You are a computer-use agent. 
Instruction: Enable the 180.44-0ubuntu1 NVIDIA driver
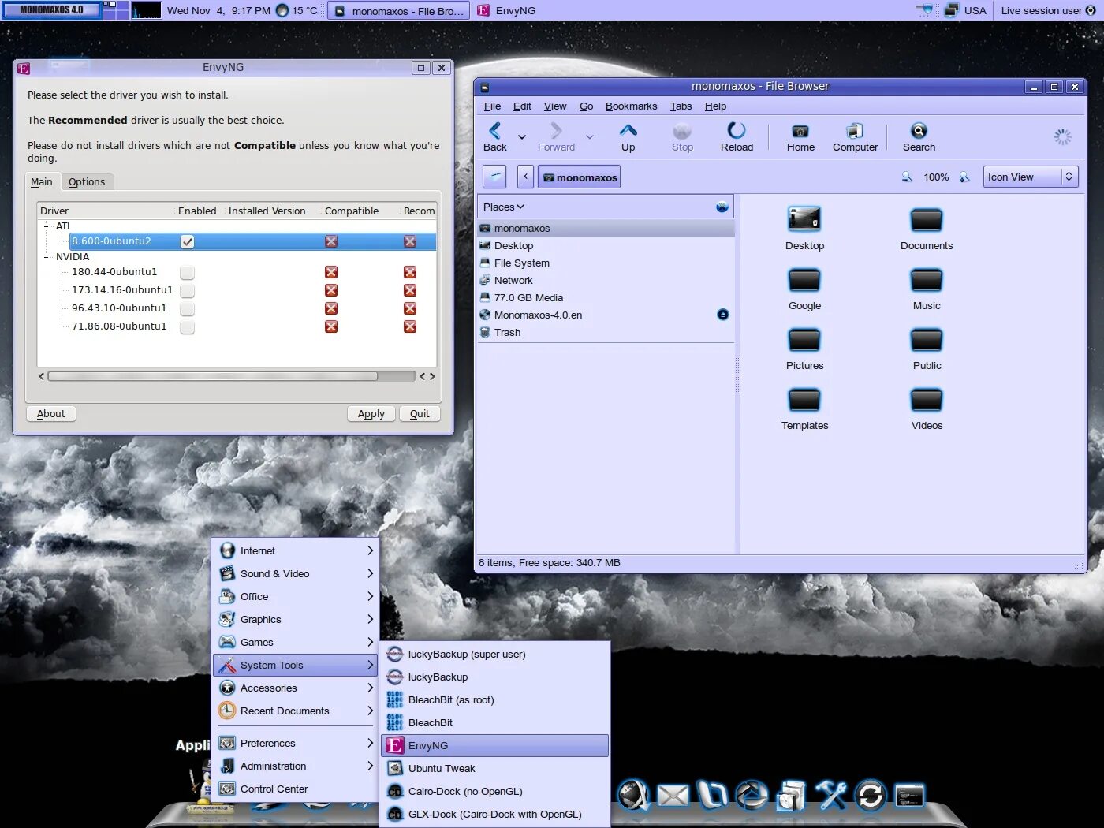click(187, 272)
